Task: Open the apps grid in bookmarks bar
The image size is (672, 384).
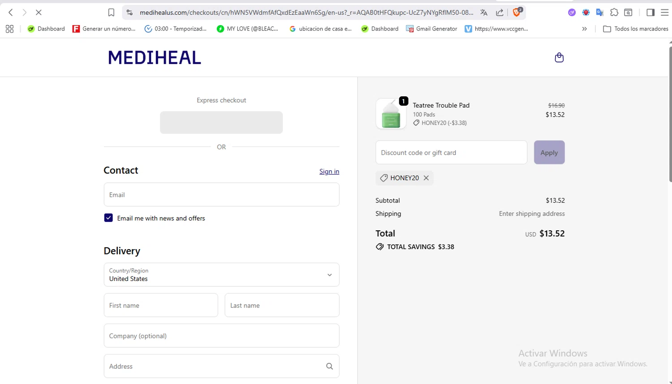Action: coord(9,29)
